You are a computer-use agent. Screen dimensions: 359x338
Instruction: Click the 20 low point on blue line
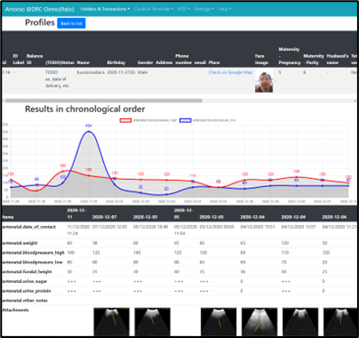point(166,194)
